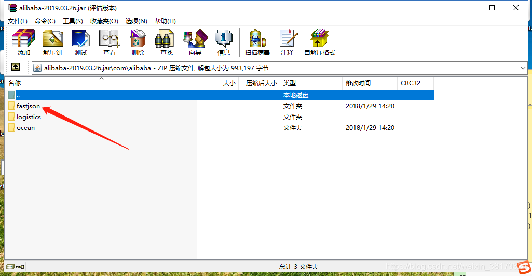The height and width of the screenshot is (276, 532).
Task: Sort by 名称 column header
Action: point(101,83)
